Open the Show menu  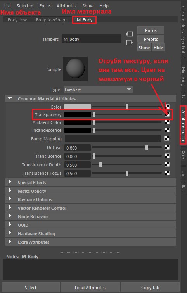point(88,6)
